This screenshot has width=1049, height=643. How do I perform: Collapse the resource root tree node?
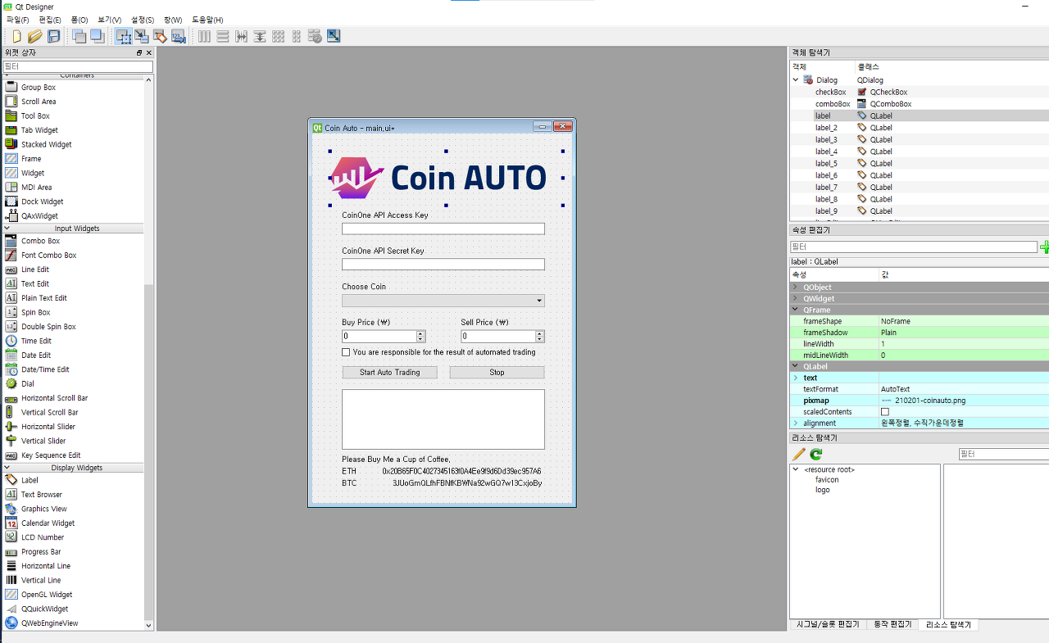click(x=795, y=469)
